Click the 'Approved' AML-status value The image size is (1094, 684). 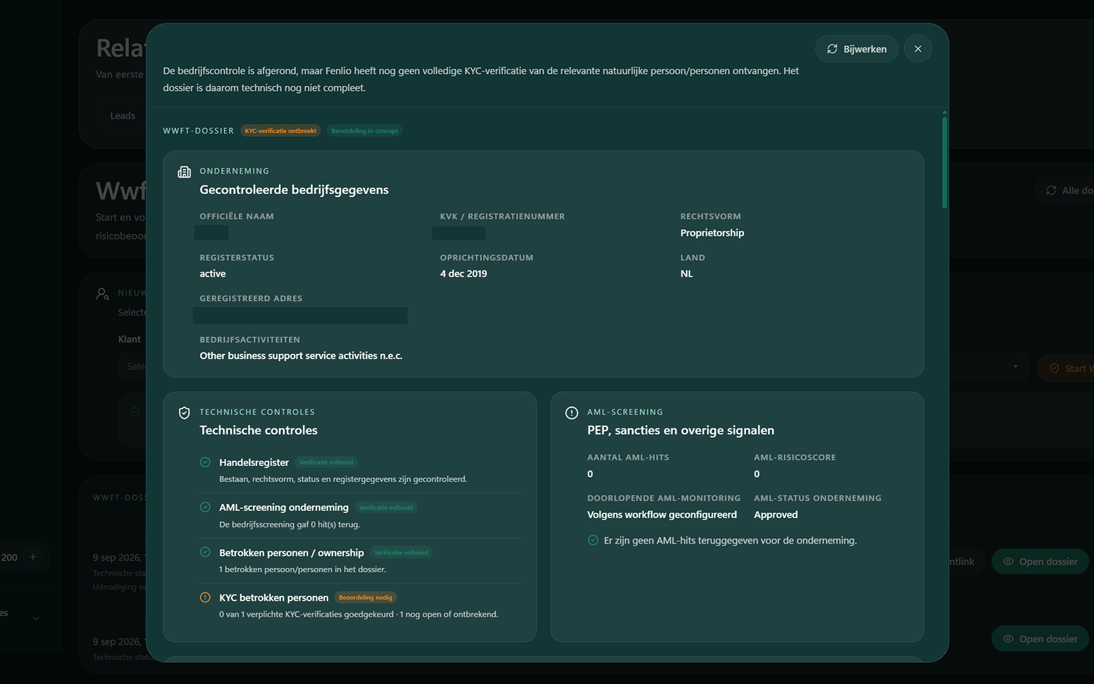point(776,514)
